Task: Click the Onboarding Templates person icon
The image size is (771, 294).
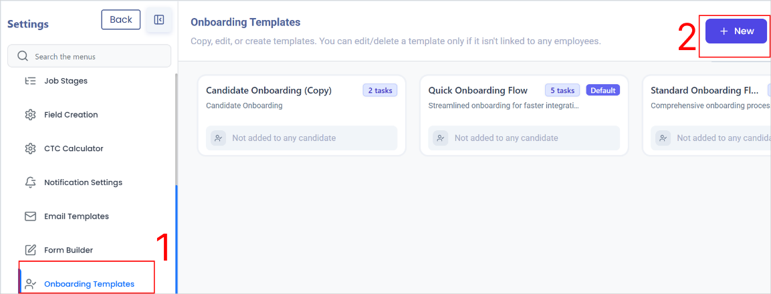Action: [31, 284]
